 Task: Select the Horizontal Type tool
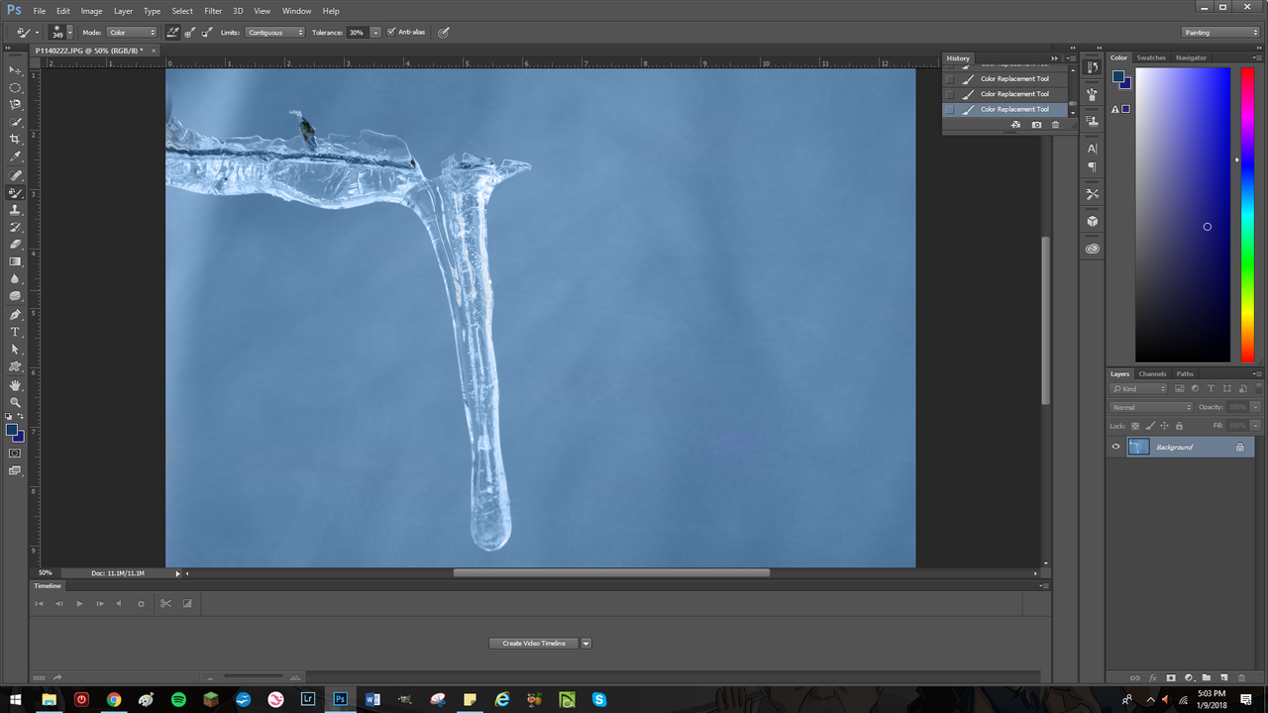coord(15,332)
